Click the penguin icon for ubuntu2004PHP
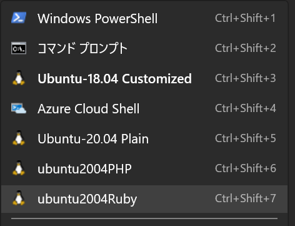Screen dimensions: 295x226 [x=19, y=168]
